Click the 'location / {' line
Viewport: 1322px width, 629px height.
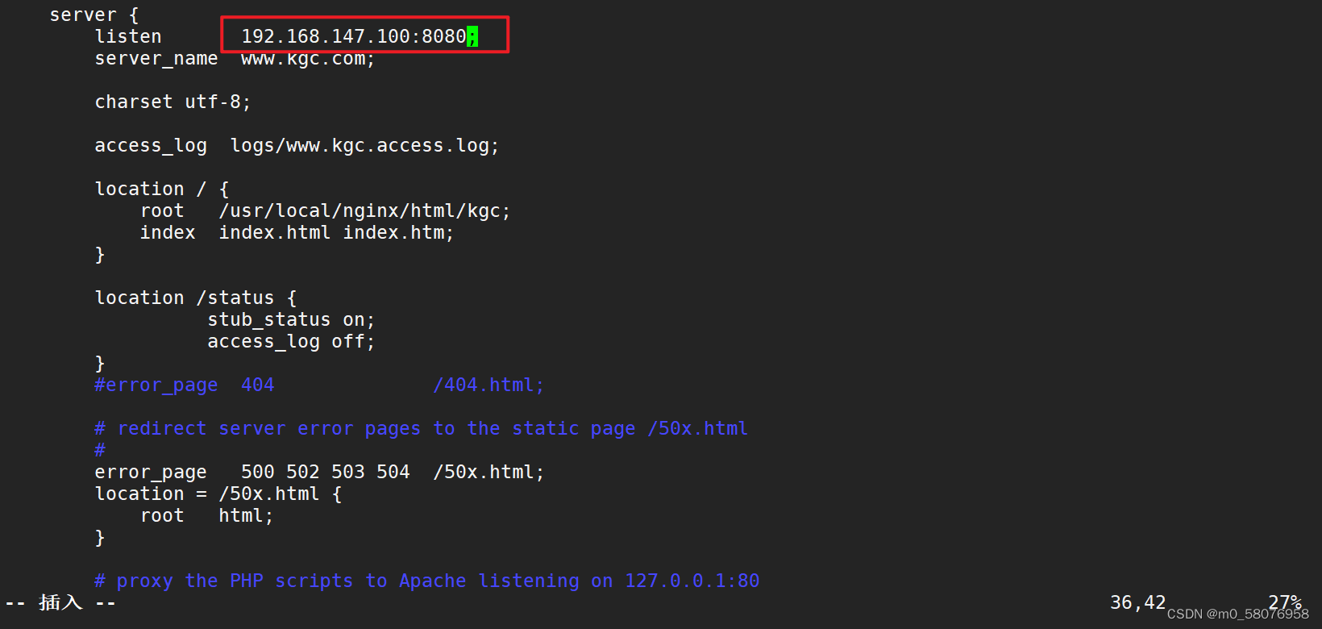[x=162, y=190]
